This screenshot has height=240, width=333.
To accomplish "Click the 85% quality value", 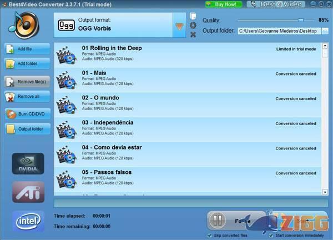I will (324, 20).
